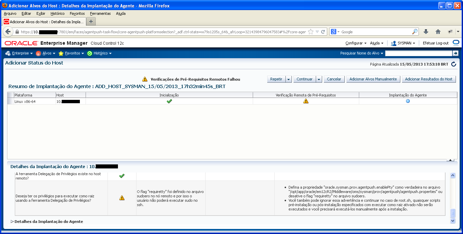Image resolution: width=463 pixels, height=234 pixels.
Task: Click the Oracle 'O' icon next to Log-out
Action: 456,43
